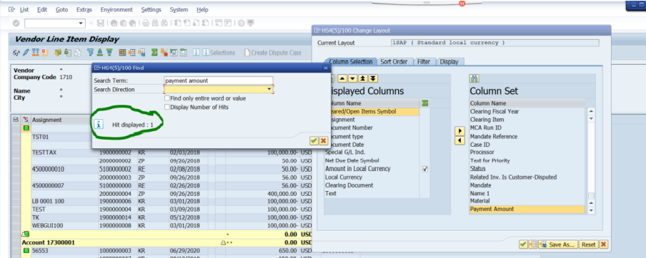Open the Settings menu
The image size is (646, 258).
151,9
